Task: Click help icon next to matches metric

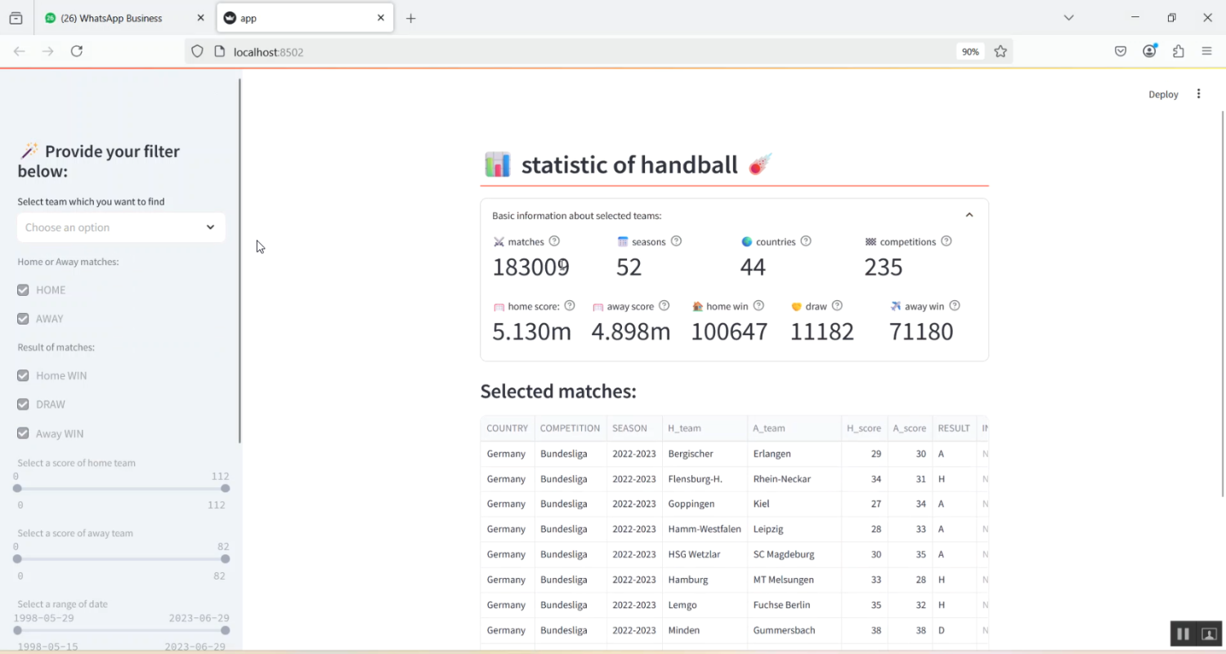Action: coord(554,241)
